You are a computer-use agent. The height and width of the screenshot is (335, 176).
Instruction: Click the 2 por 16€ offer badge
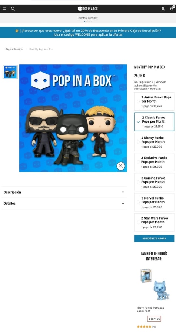click(154, 319)
